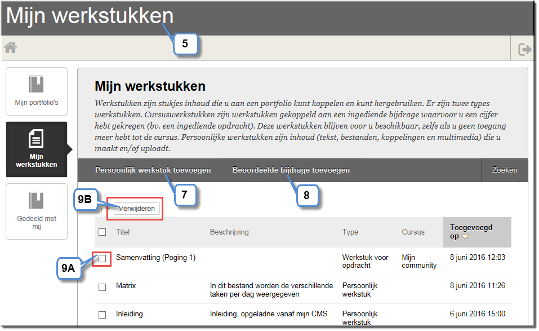Go to the home page icon
Image resolution: width=539 pixels, height=331 pixels.
11,47
